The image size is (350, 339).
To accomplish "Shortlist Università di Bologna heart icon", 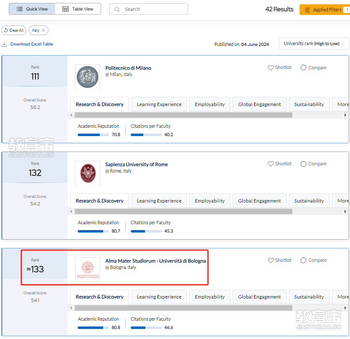I will coord(271,261).
